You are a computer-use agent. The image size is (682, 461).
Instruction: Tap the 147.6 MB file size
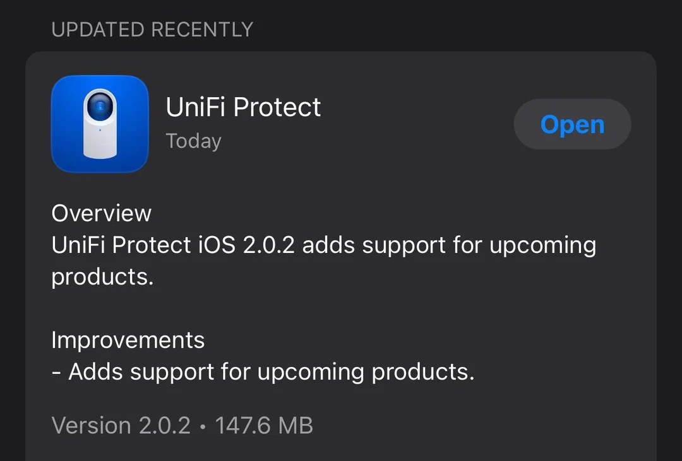(x=264, y=426)
